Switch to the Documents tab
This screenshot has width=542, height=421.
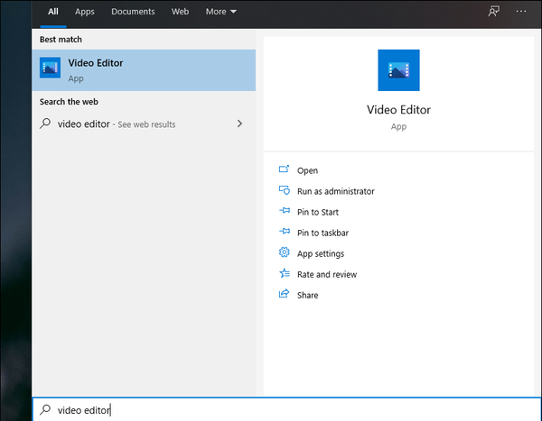pyautogui.click(x=133, y=12)
